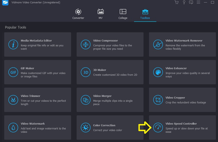Open the Video Watermark tool card

coord(38,128)
